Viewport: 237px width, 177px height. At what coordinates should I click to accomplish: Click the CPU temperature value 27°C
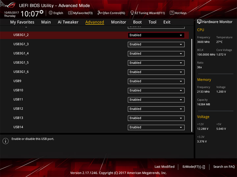219,42
